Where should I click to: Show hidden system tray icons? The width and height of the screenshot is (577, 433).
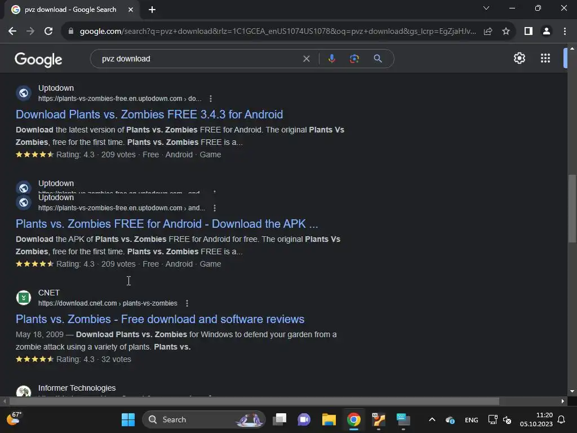point(432,419)
